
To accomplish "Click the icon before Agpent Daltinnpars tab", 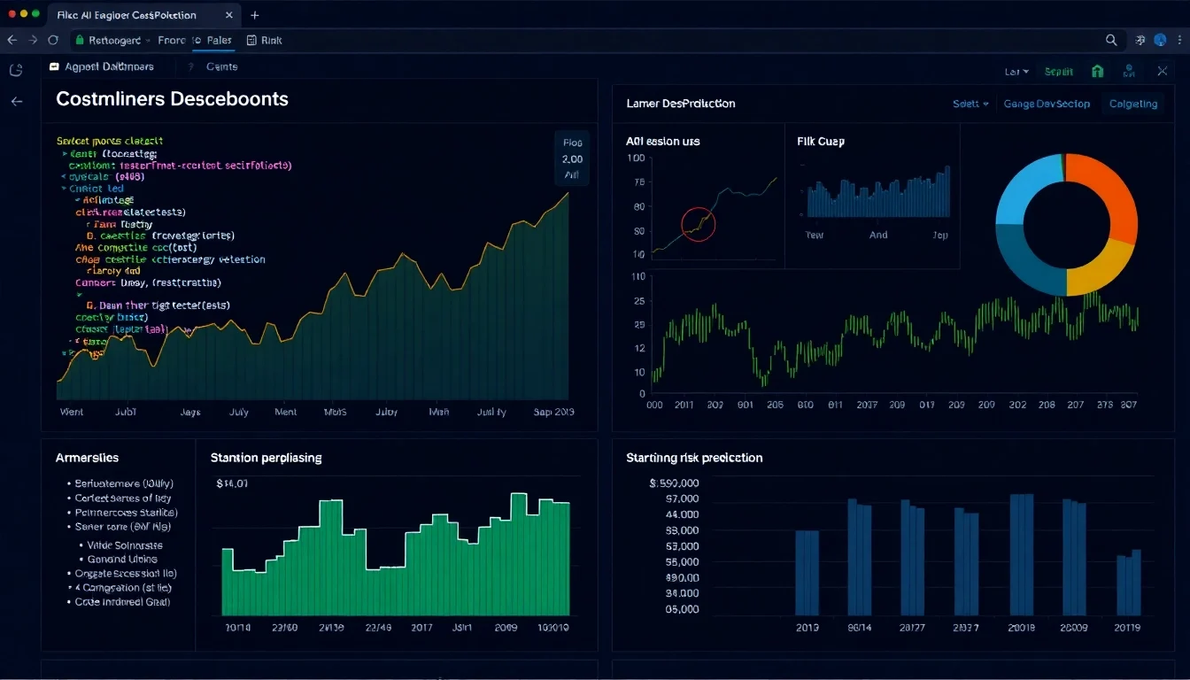I will pos(54,66).
